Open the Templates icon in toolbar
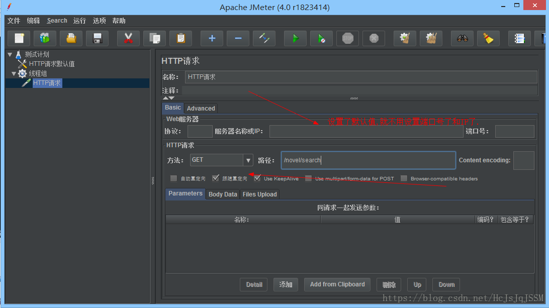The image size is (549, 308). coord(45,38)
